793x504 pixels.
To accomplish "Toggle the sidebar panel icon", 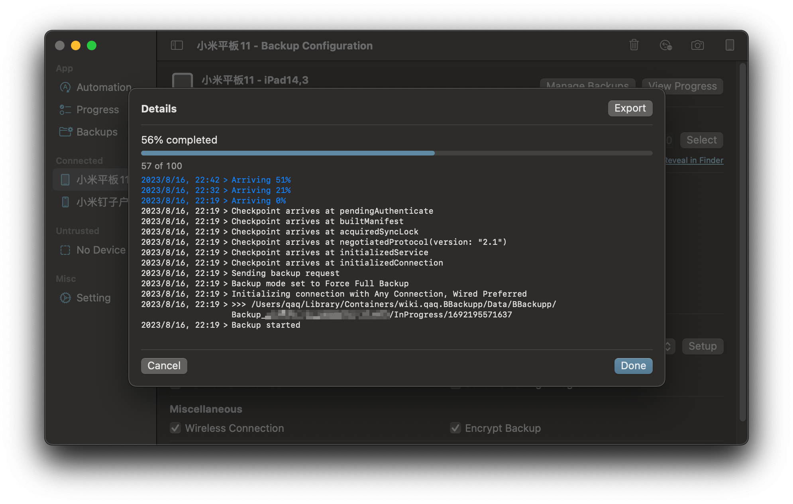I will [x=177, y=45].
